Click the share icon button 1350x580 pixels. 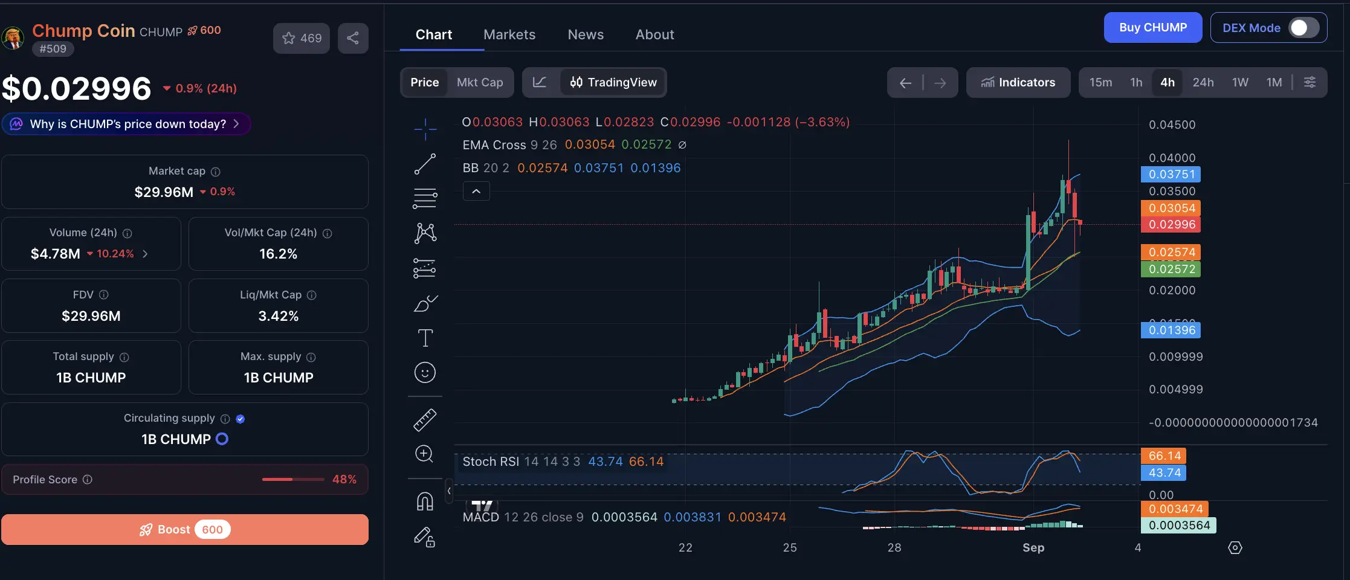[x=353, y=38]
